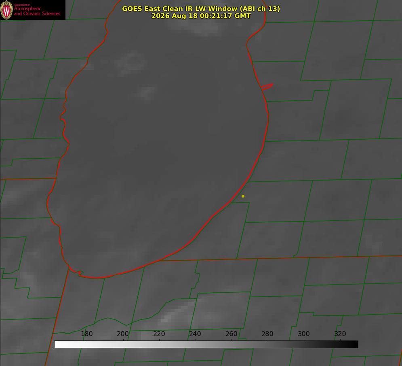Screen dimensions: 402x366
Task: Click the University of Wisconsin crest logo
Action: pos(6,10)
